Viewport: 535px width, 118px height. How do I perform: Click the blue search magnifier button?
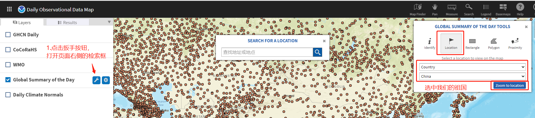point(318,52)
